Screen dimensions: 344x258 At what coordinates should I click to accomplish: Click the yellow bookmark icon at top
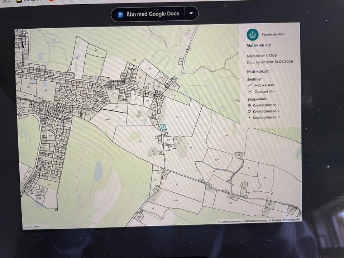point(19,1)
